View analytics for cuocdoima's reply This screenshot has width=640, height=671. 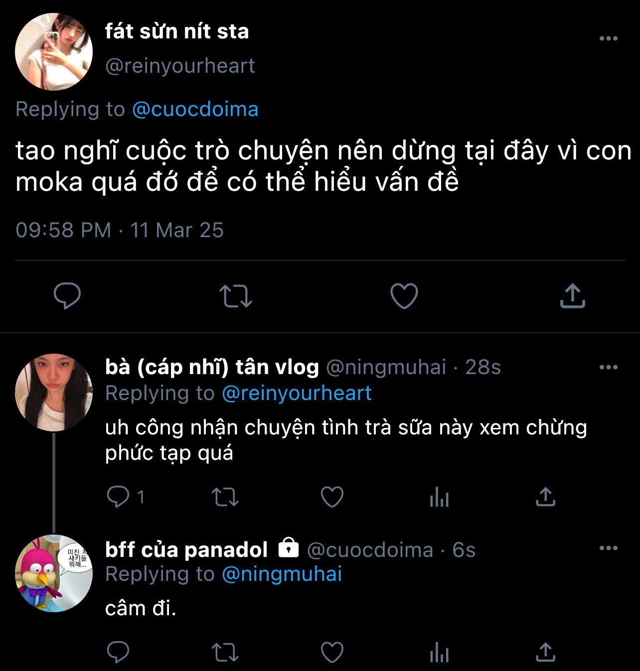[439, 652]
